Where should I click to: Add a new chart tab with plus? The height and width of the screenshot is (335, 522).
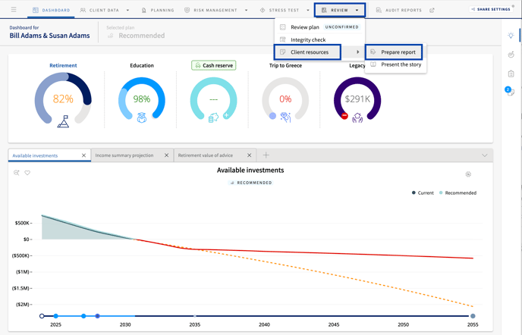[x=266, y=155]
